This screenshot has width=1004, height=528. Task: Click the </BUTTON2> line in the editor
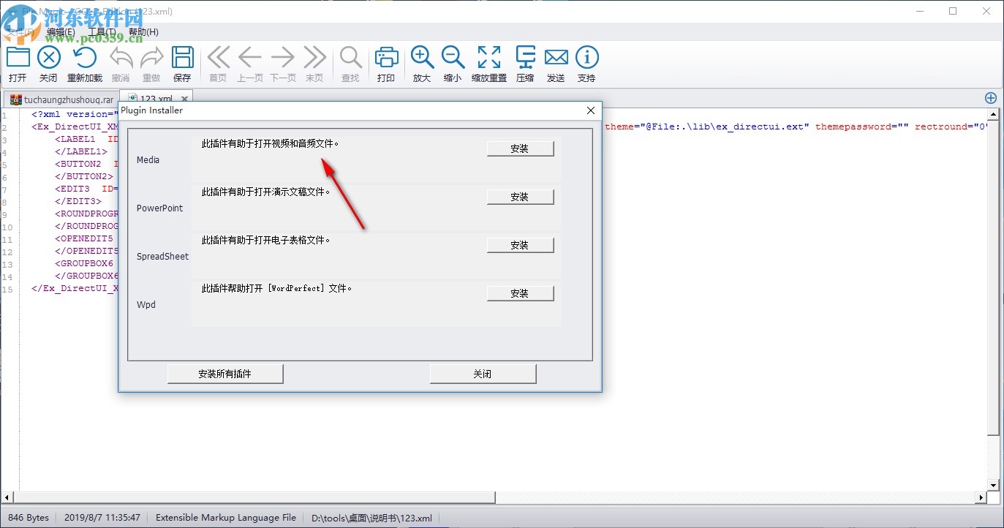coord(84,176)
